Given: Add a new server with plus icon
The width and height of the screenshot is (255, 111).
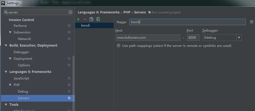Looking at the screenshot, I should (78, 19).
